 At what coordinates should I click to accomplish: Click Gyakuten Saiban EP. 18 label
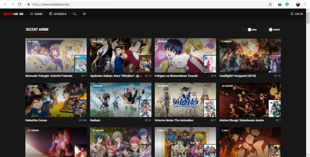pyautogui.click(x=148, y=76)
